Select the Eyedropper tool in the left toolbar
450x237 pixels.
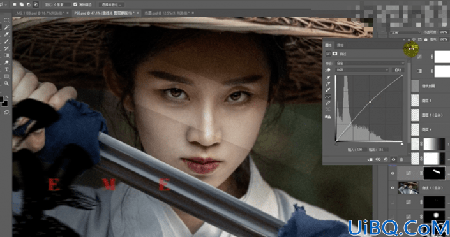coord(6,34)
